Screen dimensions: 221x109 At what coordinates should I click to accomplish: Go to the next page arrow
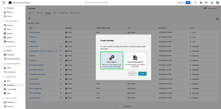(132, 106)
